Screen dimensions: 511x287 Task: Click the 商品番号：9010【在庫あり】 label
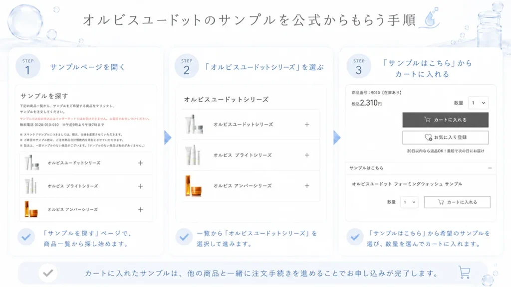pyautogui.click(x=377, y=93)
